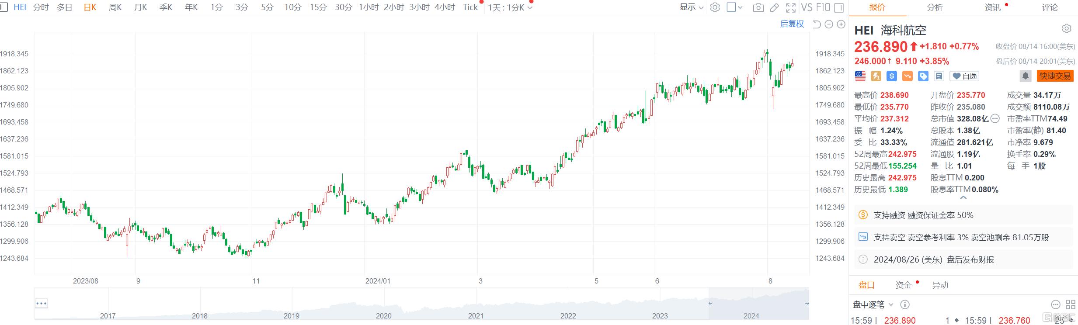Open 评论 comments tab
This screenshot has height=325, width=1078.
coord(1050,7)
